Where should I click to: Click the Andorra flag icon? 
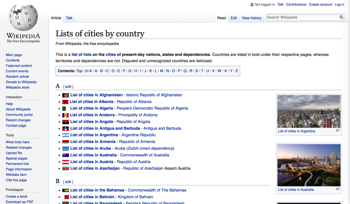(66, 115)
